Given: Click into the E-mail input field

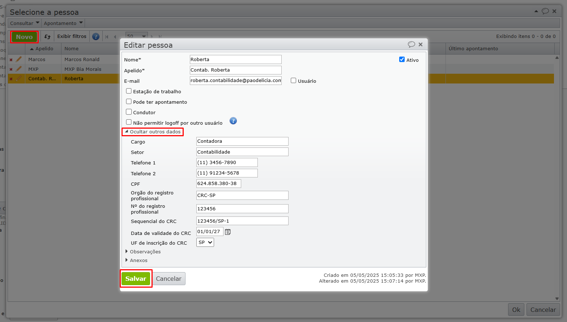Looking at the screenshot, I should tap(236, 81).
